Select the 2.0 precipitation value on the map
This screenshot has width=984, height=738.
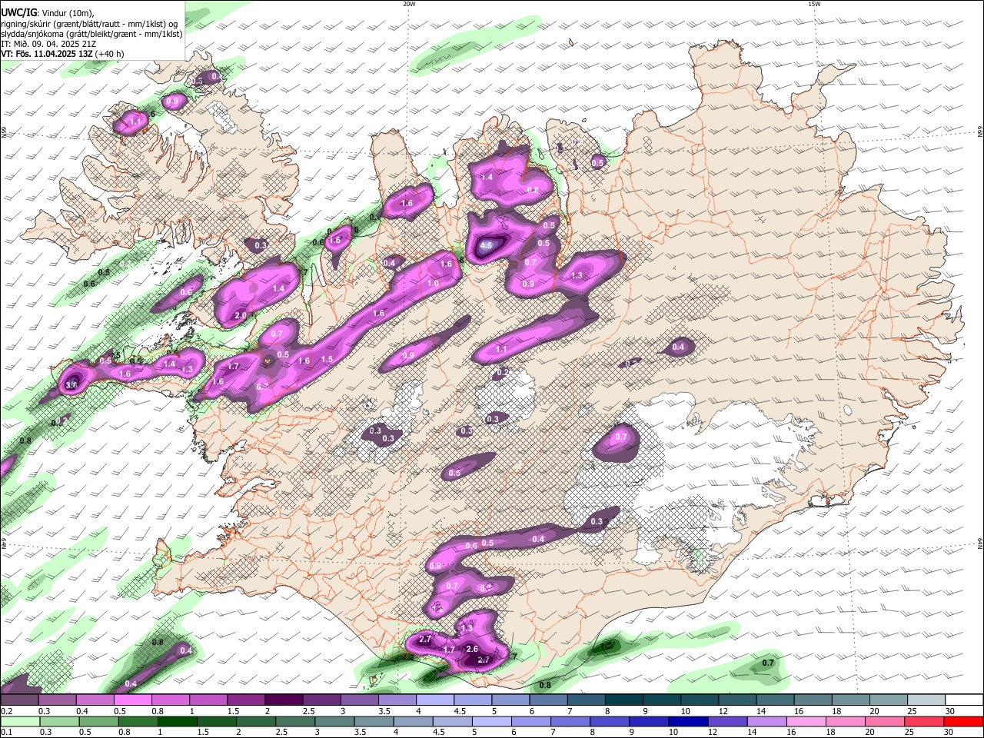(x=241, y=316)
